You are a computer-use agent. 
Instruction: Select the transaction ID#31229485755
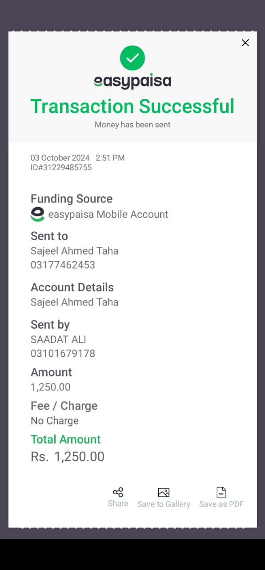pos(61,167)
